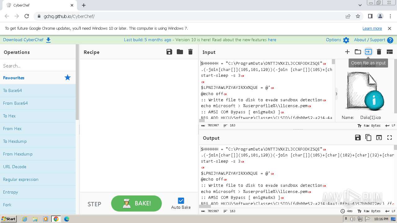397x223 pixels.
Task: Click the Chrome address bar URL
Action: (x=69, y=16)
